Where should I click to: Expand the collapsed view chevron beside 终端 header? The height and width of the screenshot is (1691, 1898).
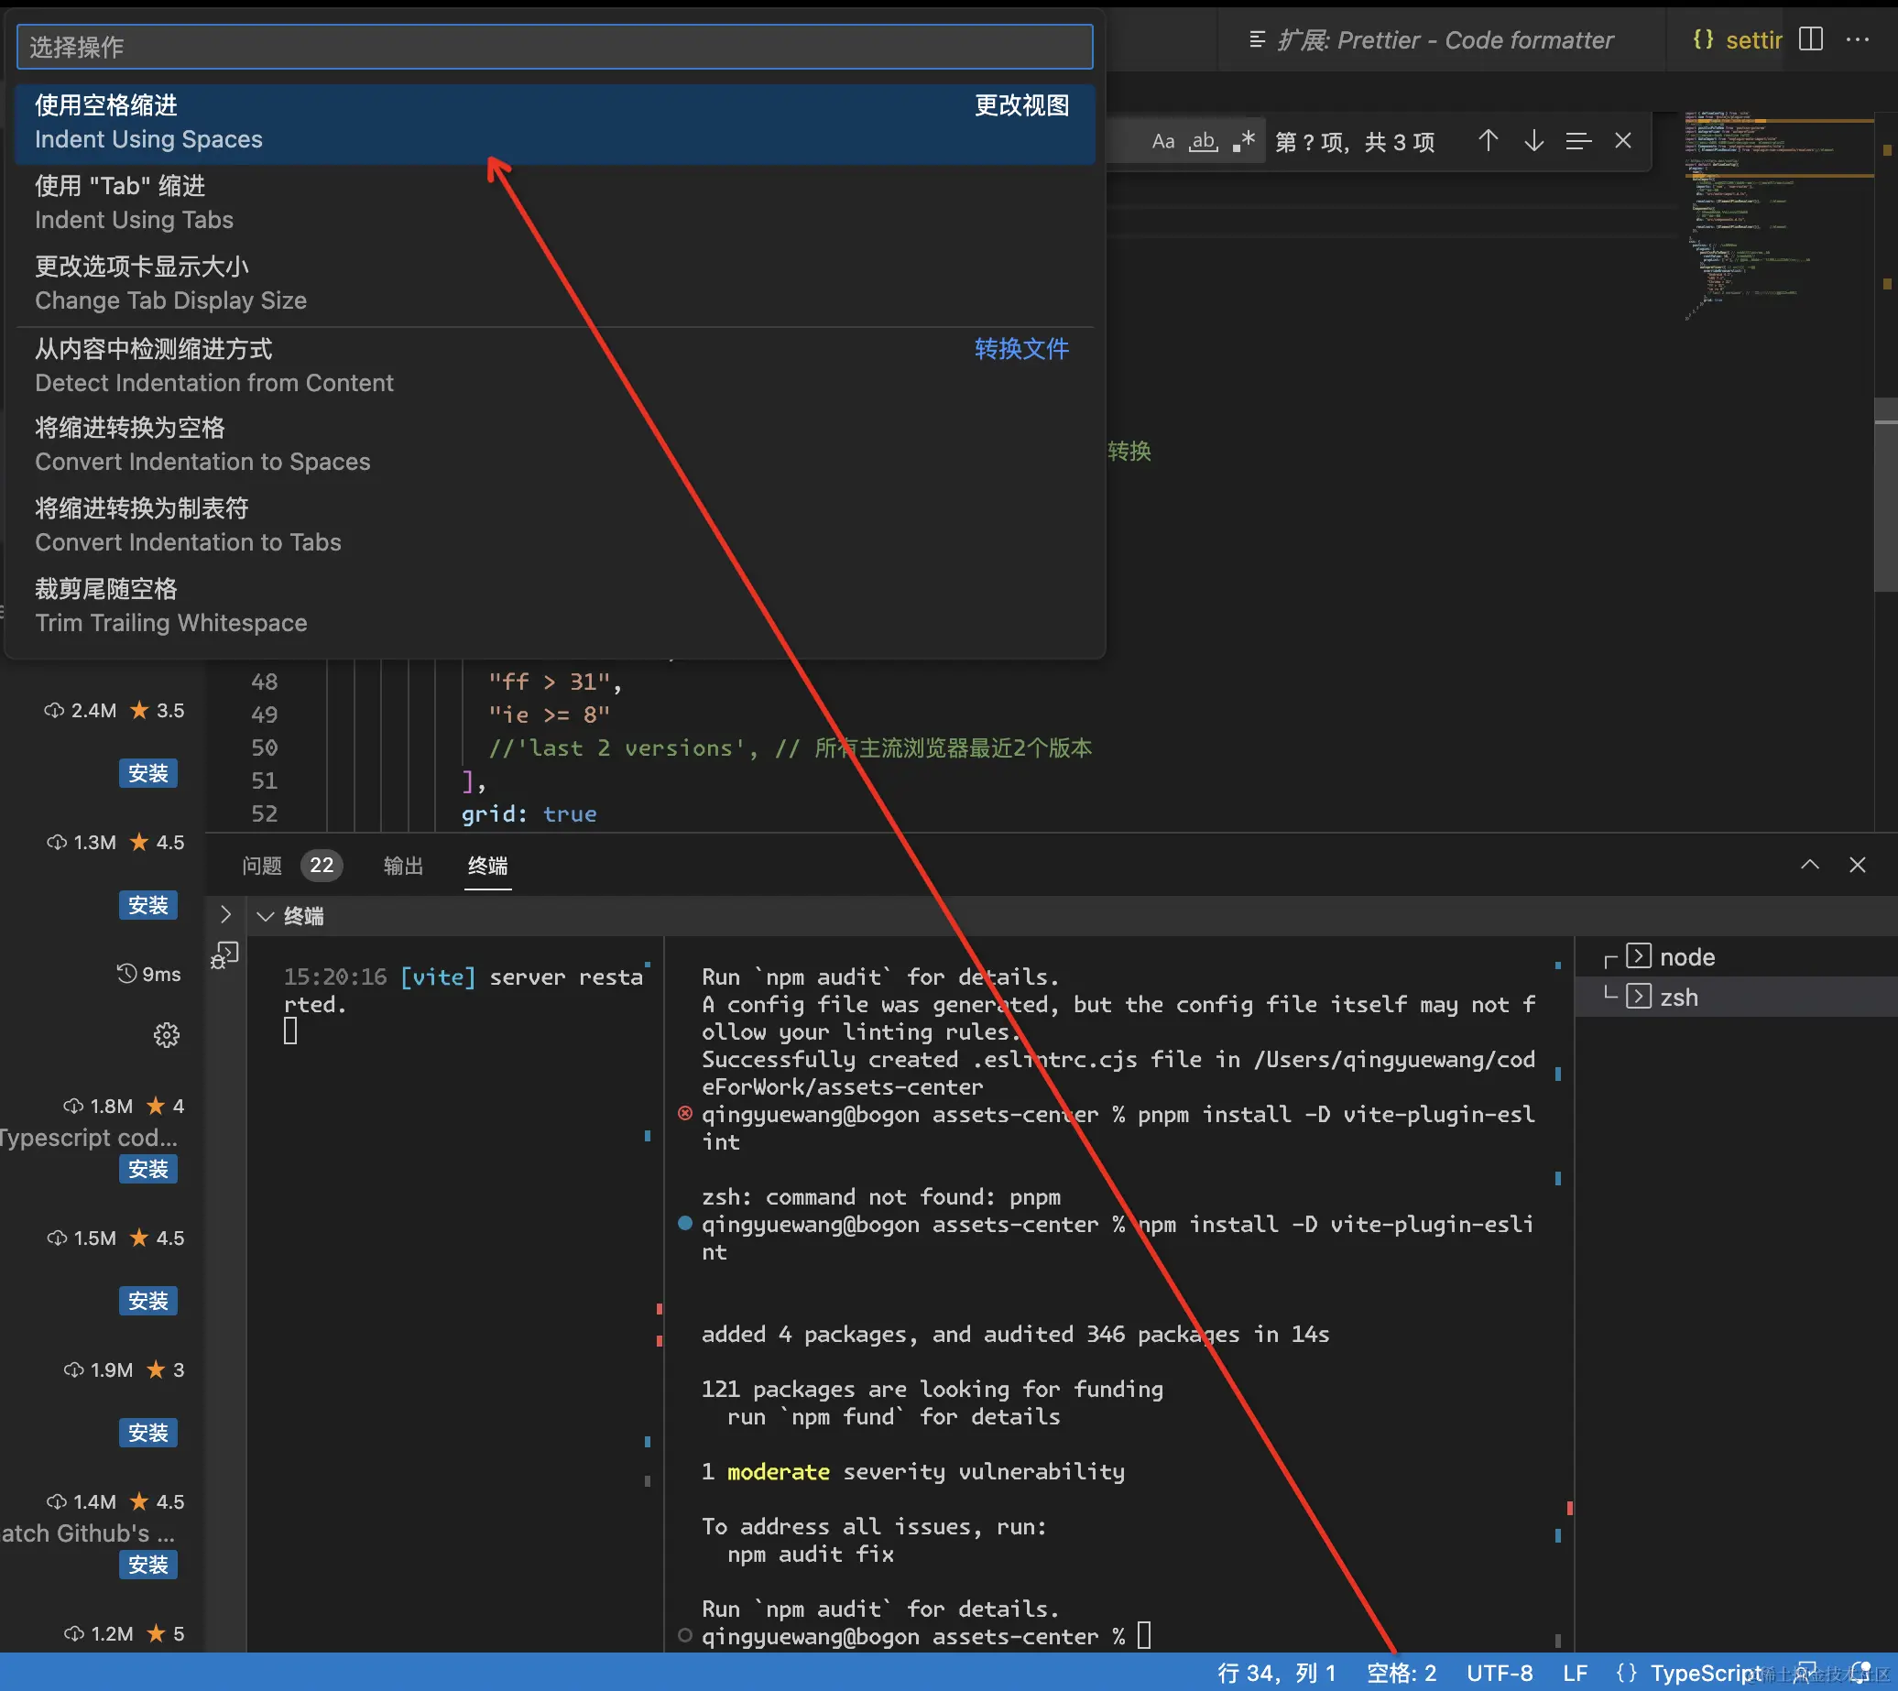click(x=225, y=915)
